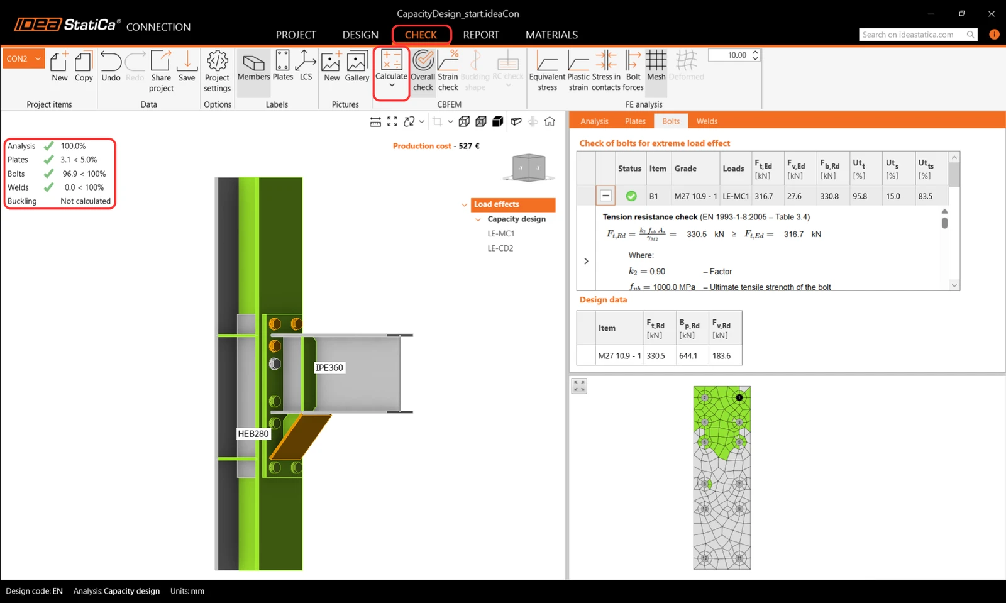Open the DESIGN tab
Viewport: 1006px width, 603px height.
tap(360, 35)
